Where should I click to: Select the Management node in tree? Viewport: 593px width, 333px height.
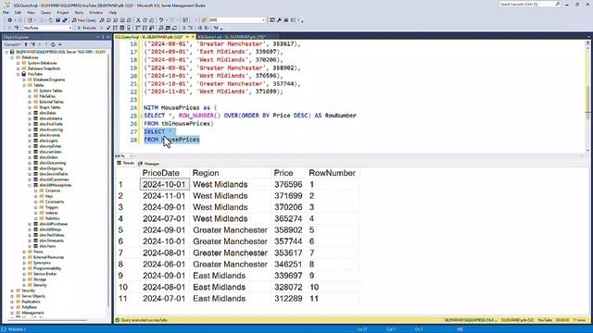pyautogui.click(x=32, y=313)
